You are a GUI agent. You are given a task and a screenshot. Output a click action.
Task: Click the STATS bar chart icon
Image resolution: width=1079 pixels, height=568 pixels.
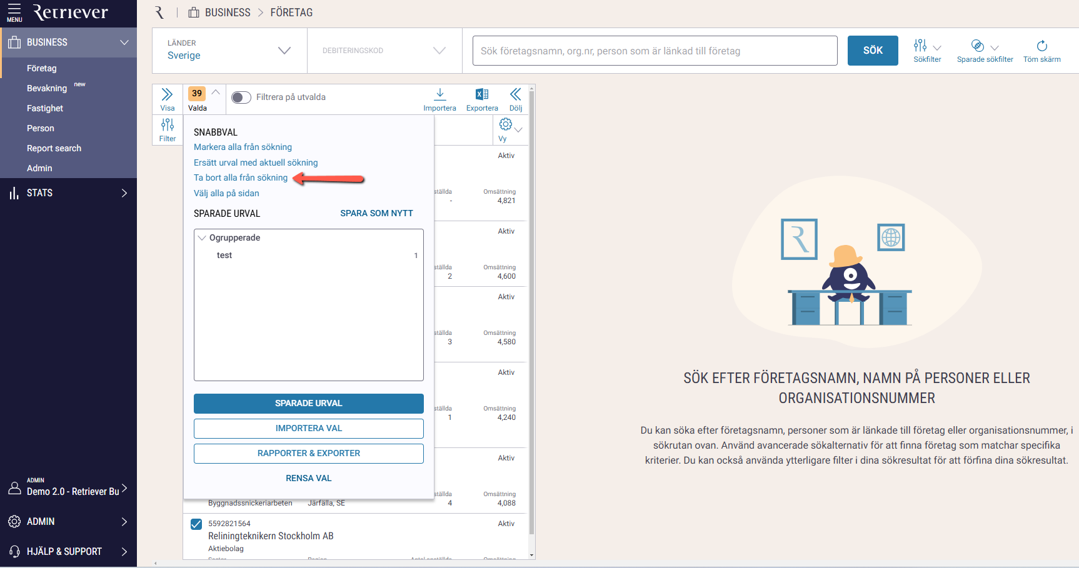14,193
